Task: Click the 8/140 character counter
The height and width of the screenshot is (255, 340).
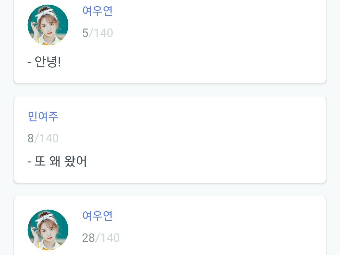Action: [43, 139]
